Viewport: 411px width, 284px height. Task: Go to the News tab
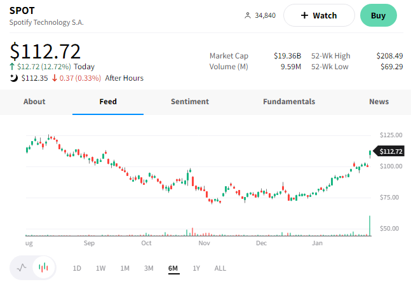coord(379,102)
